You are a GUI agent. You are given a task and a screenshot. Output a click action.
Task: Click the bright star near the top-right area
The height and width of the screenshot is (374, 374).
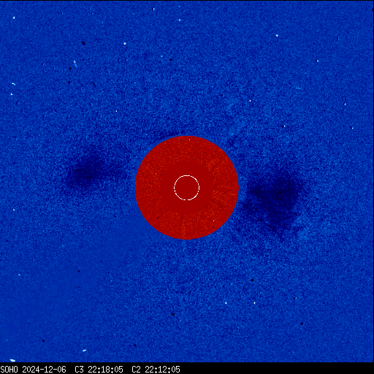coord(277,36)
